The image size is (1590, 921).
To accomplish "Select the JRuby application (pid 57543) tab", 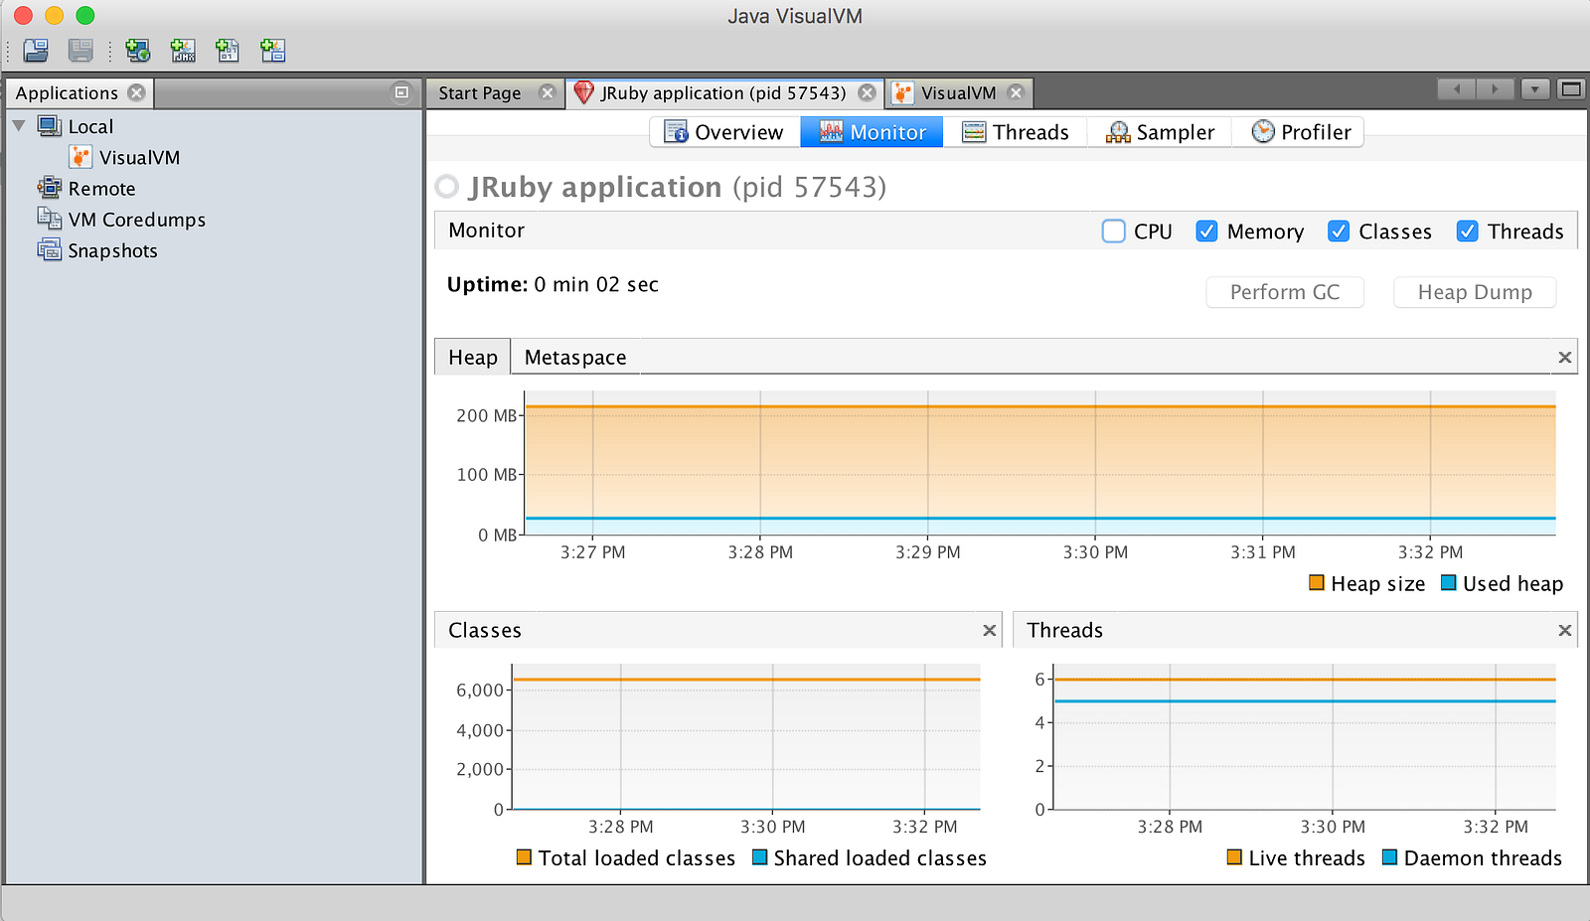I will 723,92.
